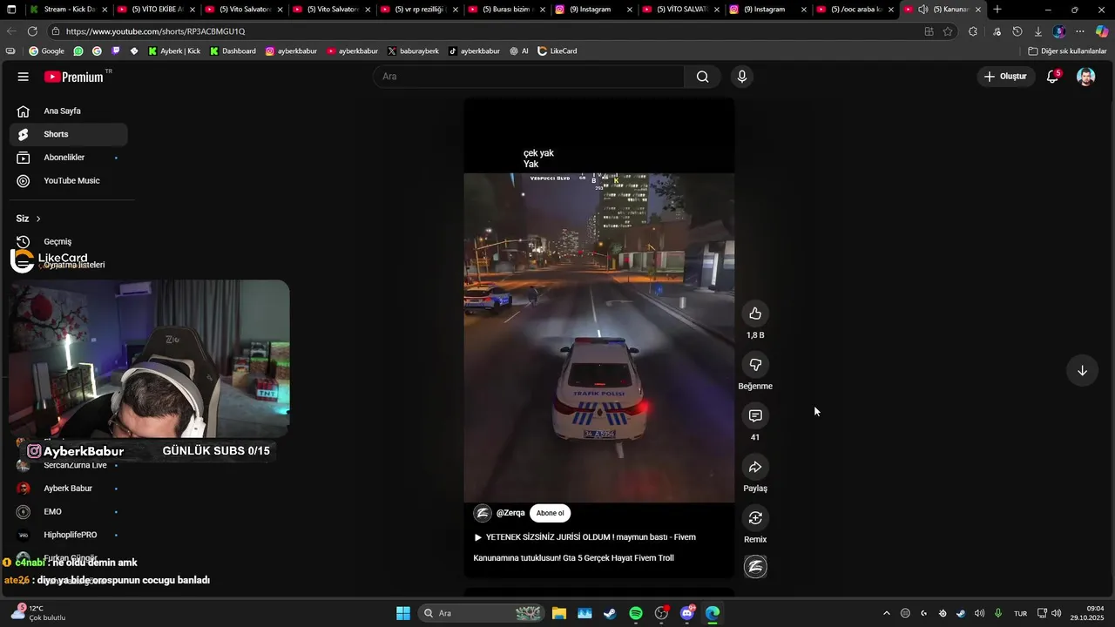Open Dashboard bookmark

233,51
